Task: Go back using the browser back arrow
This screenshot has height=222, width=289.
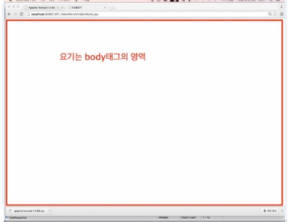Action: (x=9, y=14)
